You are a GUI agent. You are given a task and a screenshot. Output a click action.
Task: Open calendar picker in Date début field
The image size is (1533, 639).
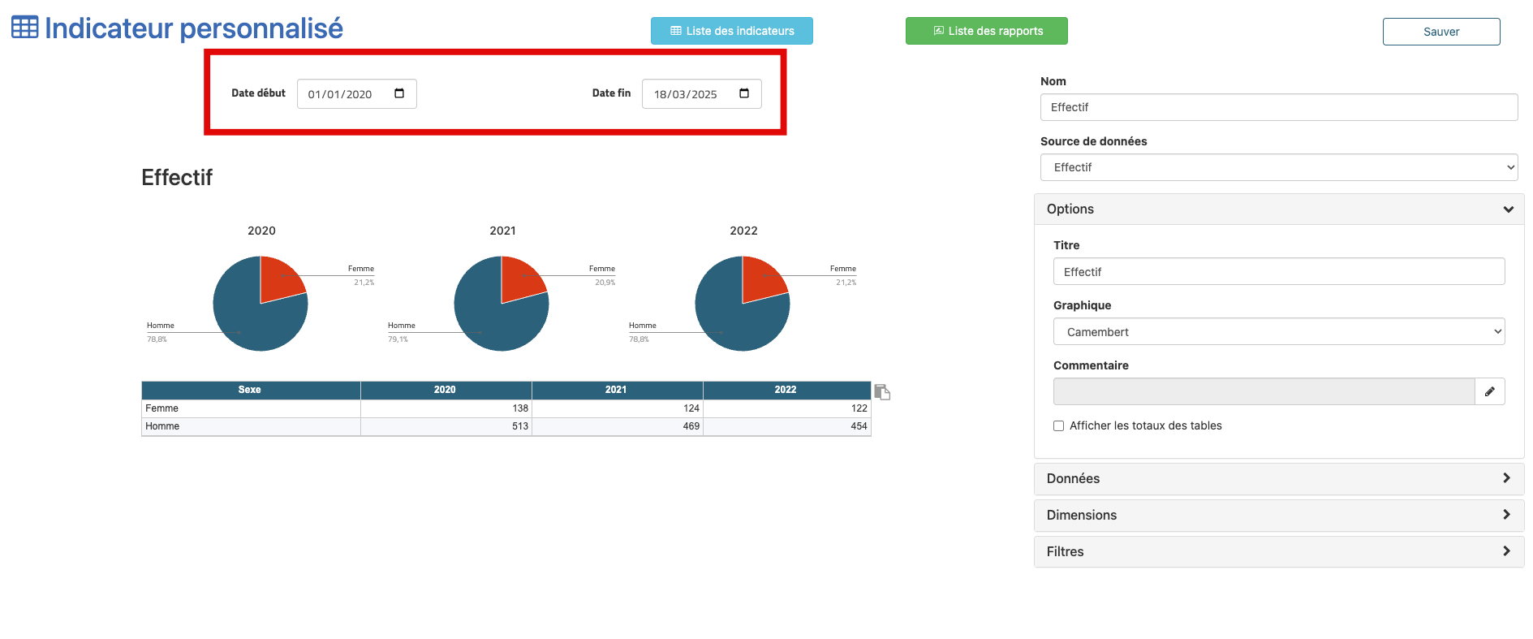(x=399, y=93)
